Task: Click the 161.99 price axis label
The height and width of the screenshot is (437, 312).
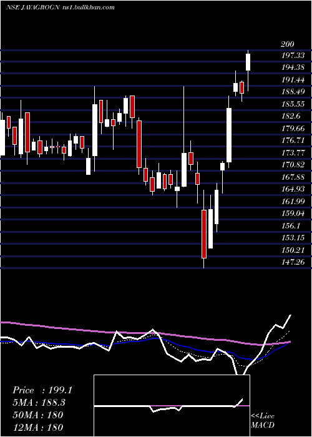Action: click(293, 201)
